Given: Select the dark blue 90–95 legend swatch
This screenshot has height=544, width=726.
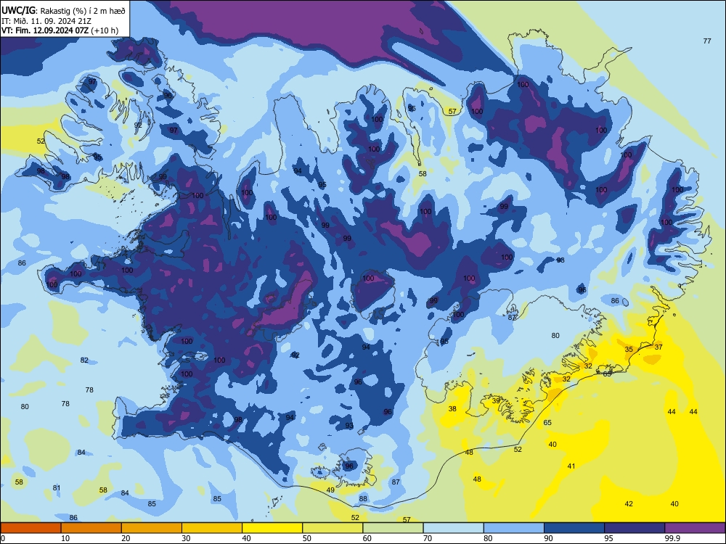Looking at the screenshot, I should coord(574,528).
